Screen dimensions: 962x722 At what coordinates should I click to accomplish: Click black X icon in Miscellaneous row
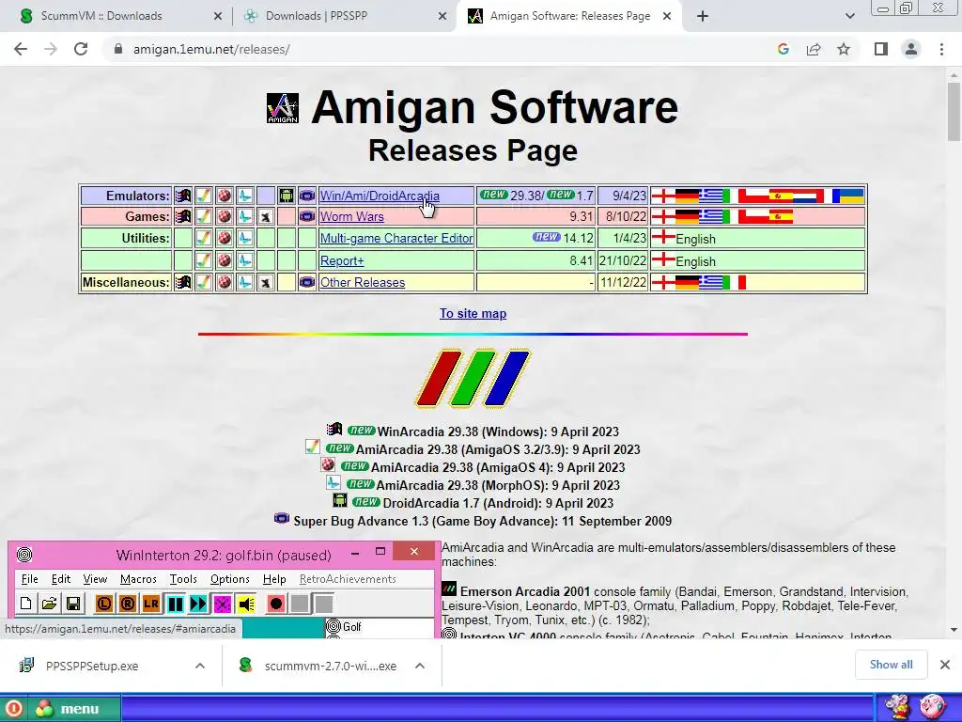pyautogui.click(x=265, y=282)
